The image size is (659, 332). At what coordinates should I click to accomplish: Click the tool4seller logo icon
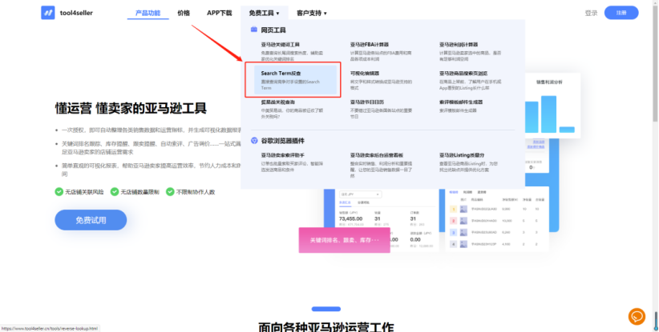click(x=48, y=13)
